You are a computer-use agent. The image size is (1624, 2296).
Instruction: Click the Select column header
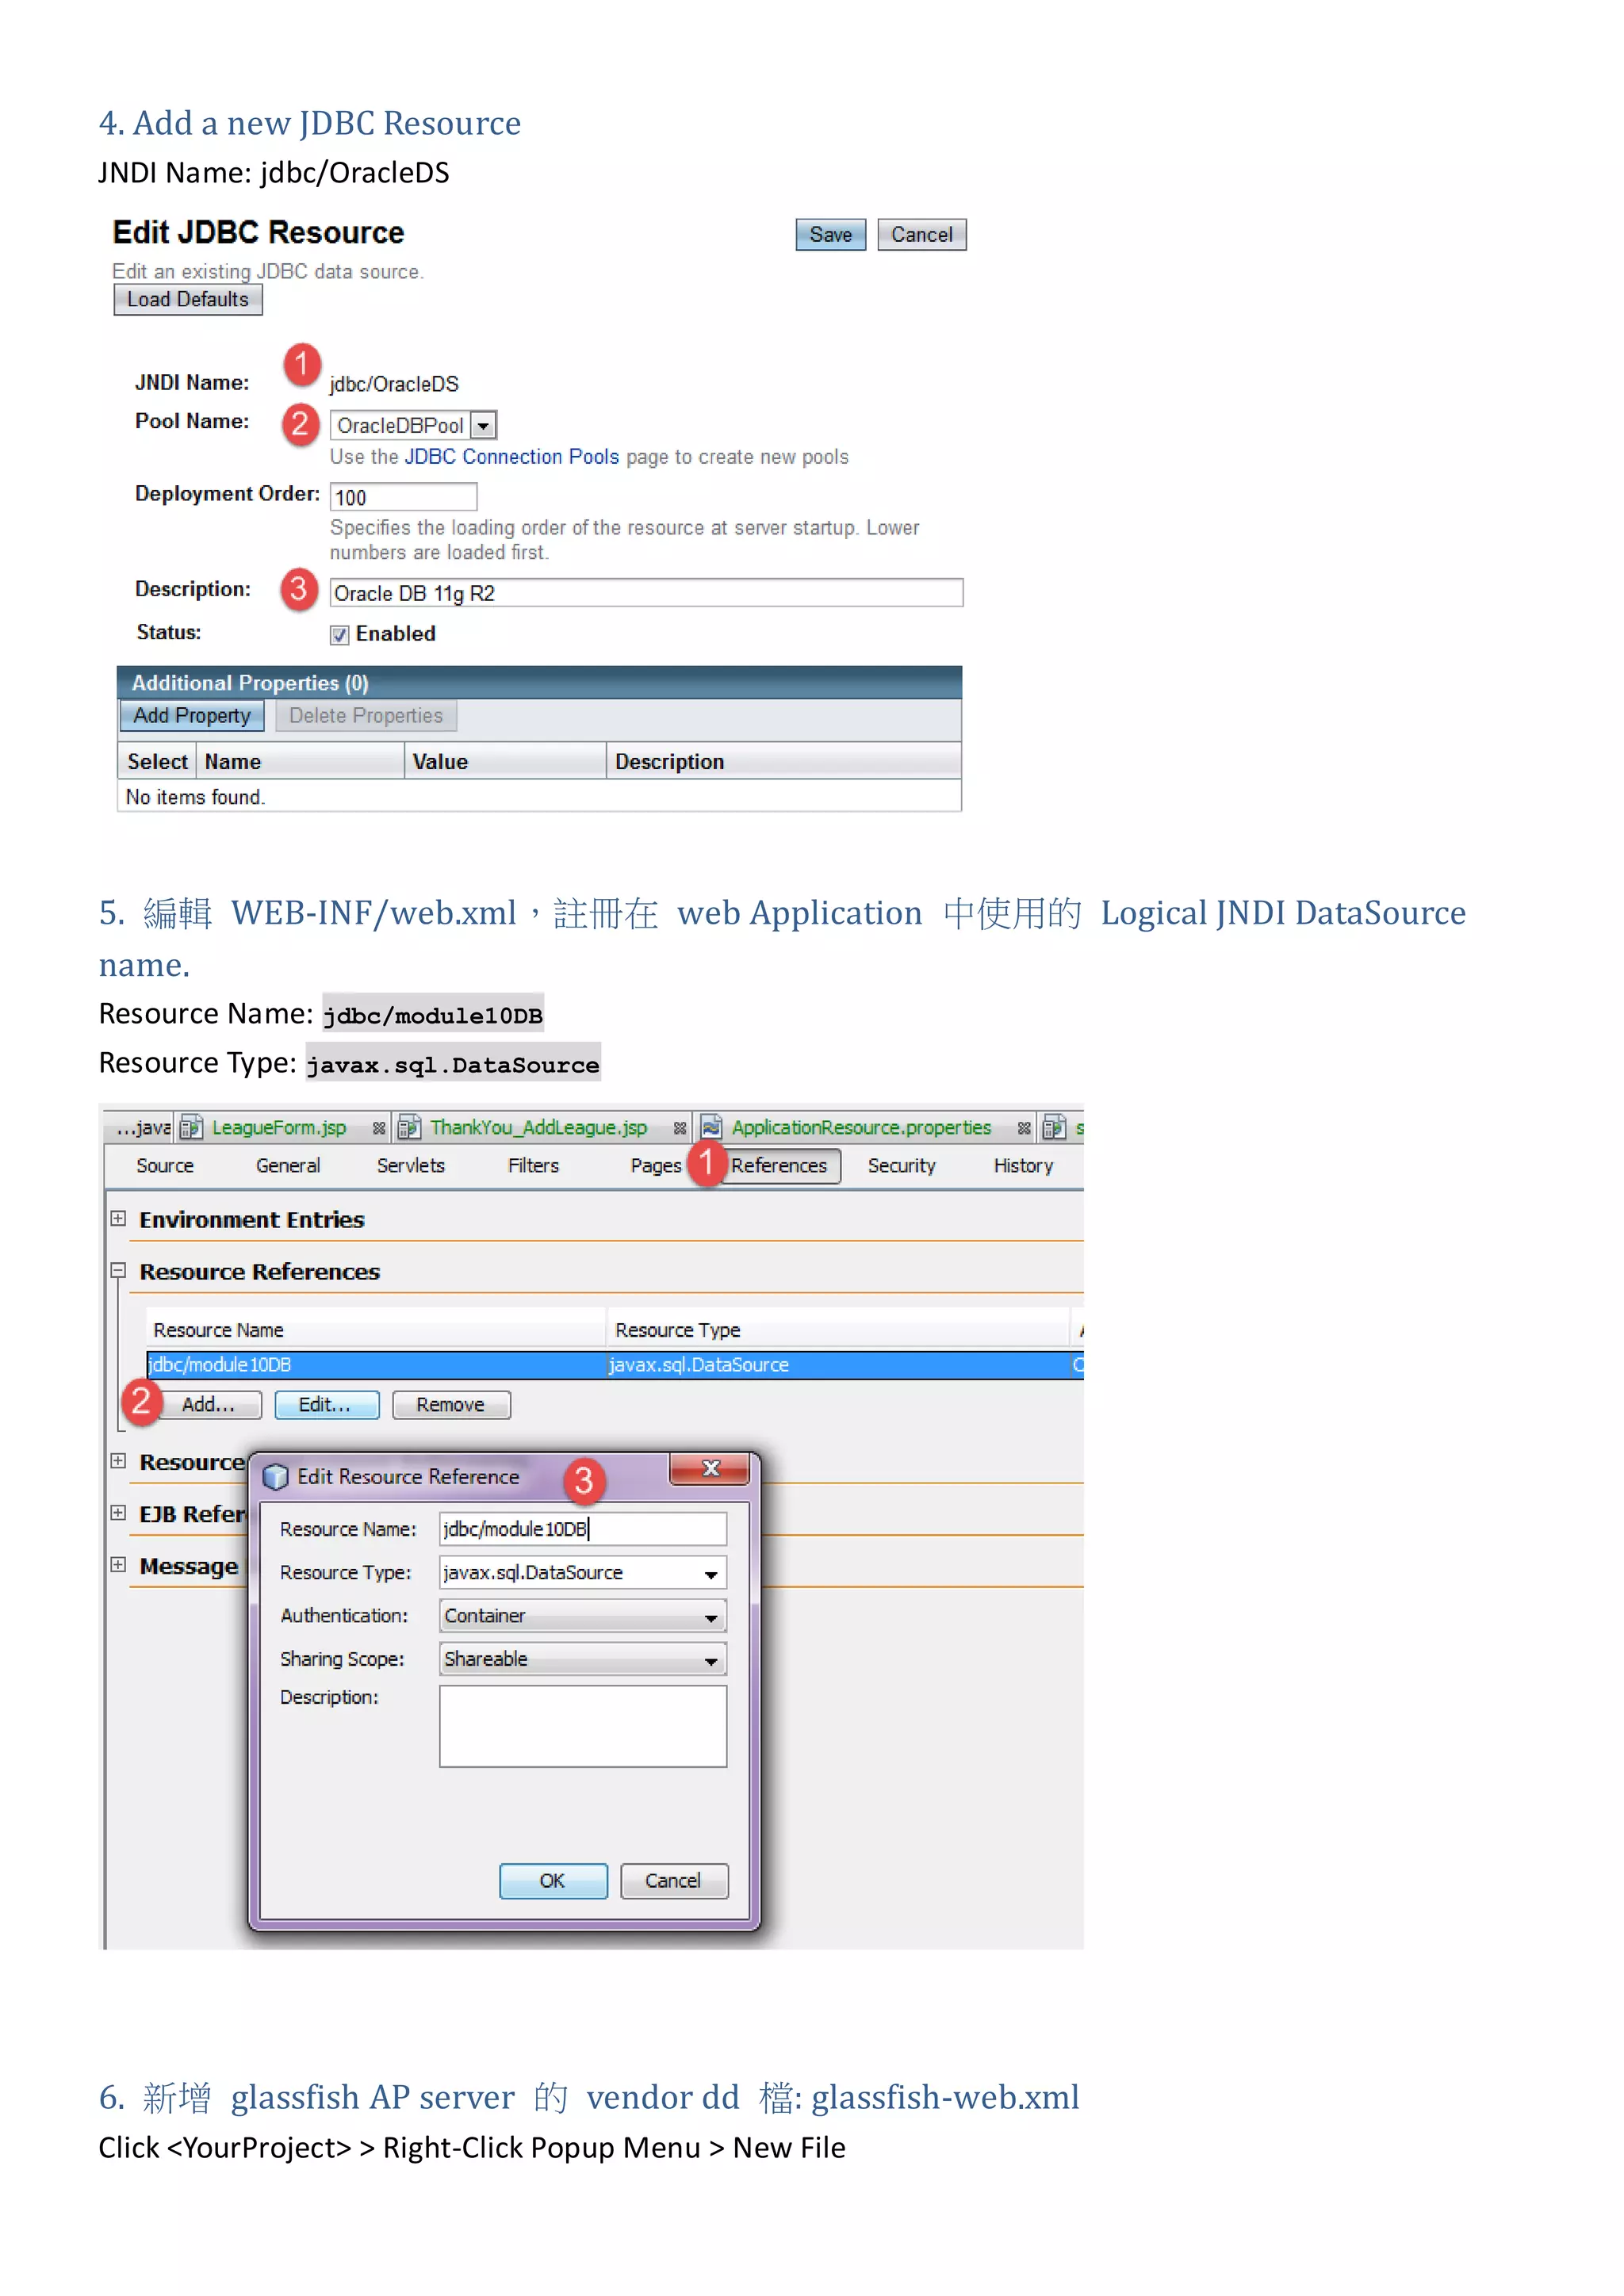[157, 762]
